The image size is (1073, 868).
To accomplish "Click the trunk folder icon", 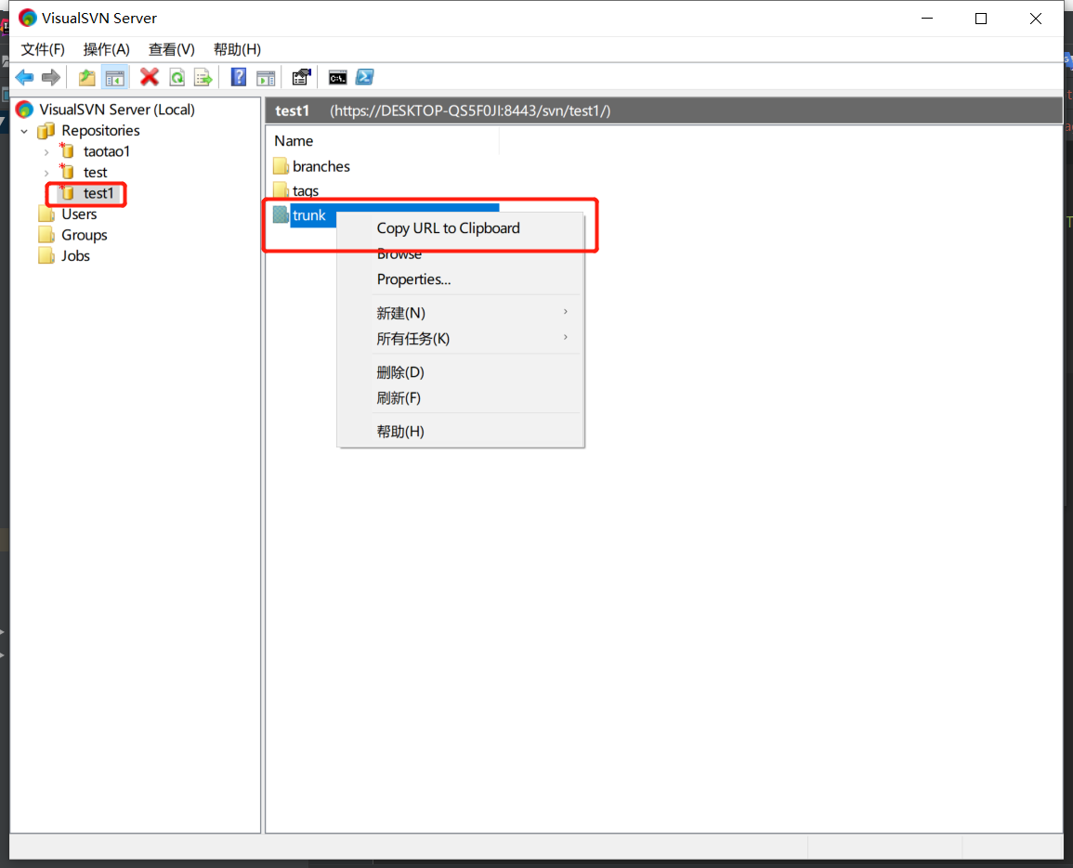I will [x=281, y=214].
